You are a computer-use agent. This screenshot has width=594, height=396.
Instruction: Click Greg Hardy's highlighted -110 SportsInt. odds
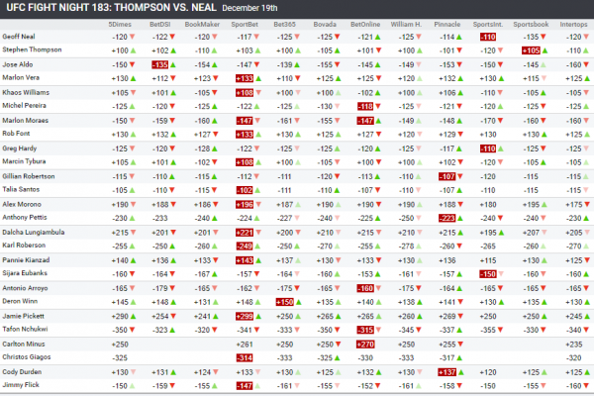click(x=488, y=148)
